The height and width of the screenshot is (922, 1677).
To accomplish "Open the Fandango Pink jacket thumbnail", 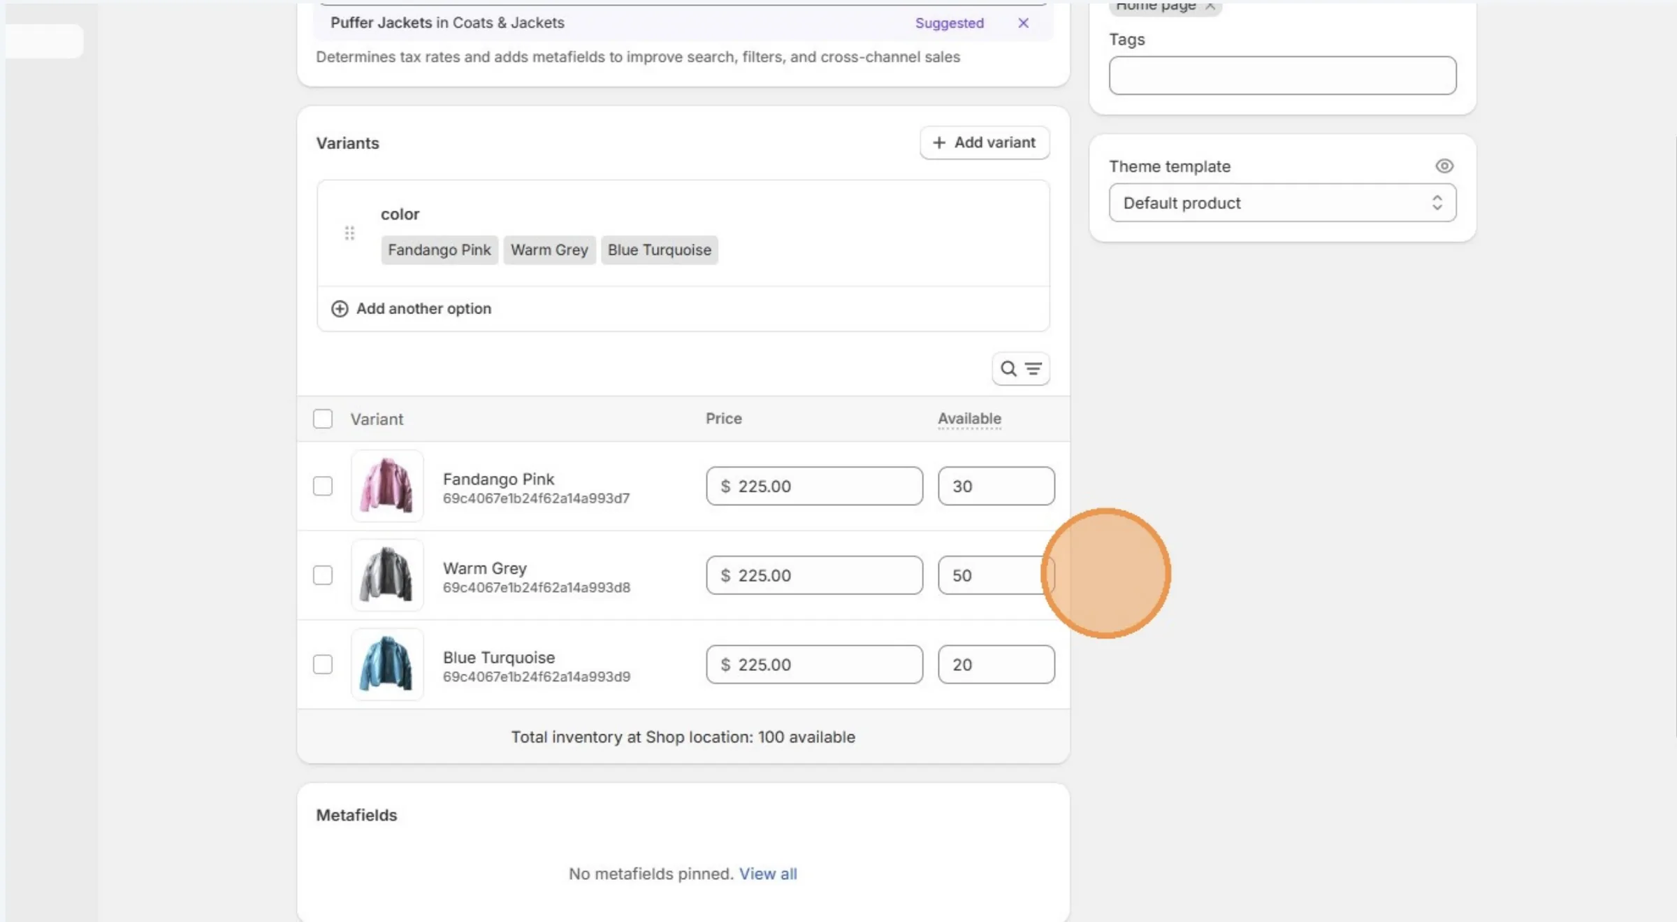I will 387,486.
